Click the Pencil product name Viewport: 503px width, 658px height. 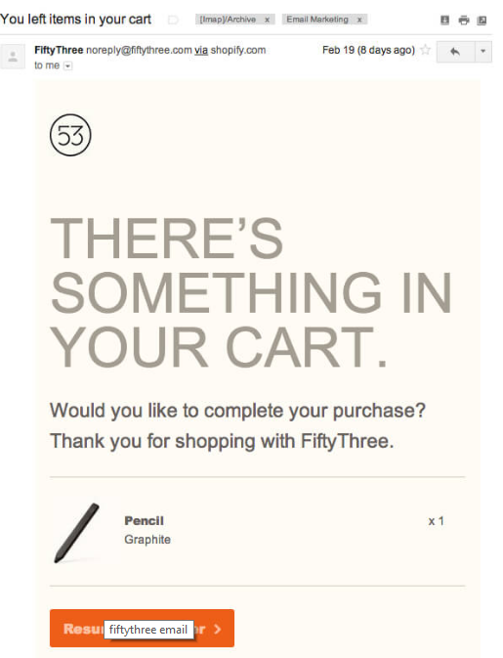tap(144, 521)
